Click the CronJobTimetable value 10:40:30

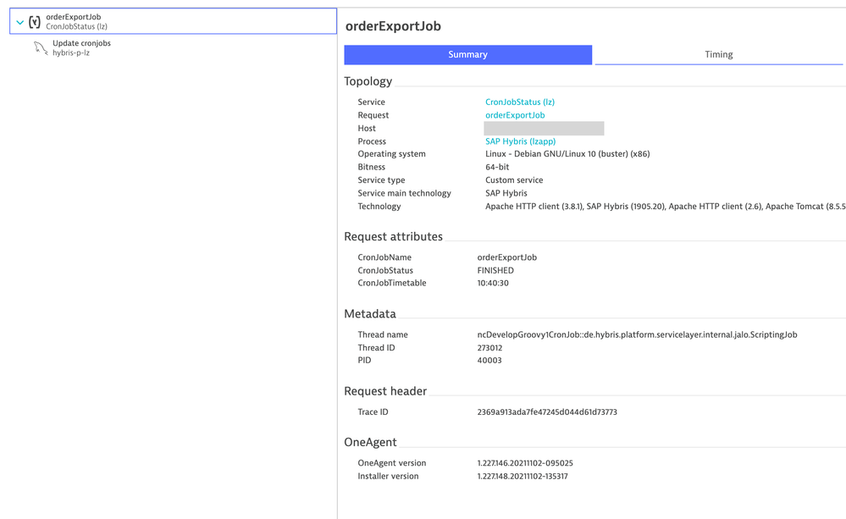click(x=493, y=284)
